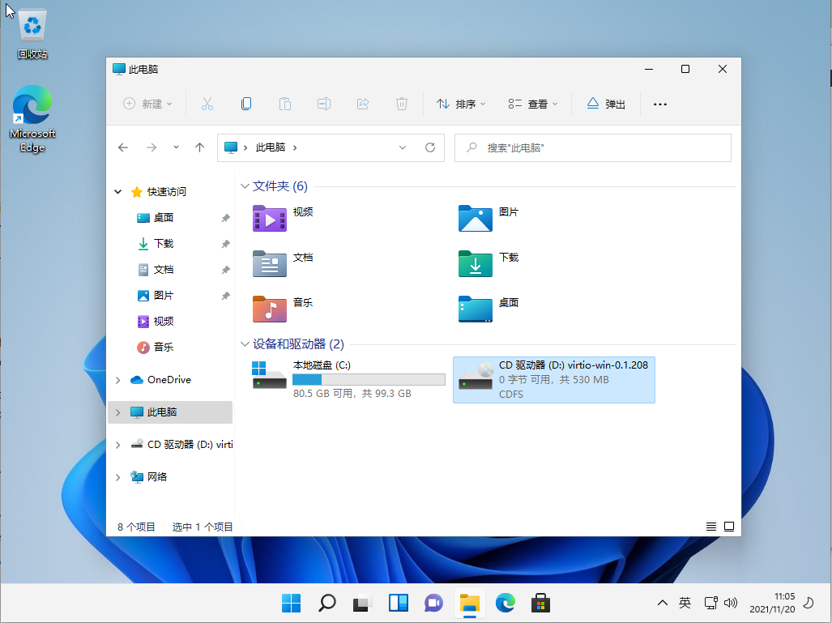Click the Paste icon on the toolbar

pos(285,104)
